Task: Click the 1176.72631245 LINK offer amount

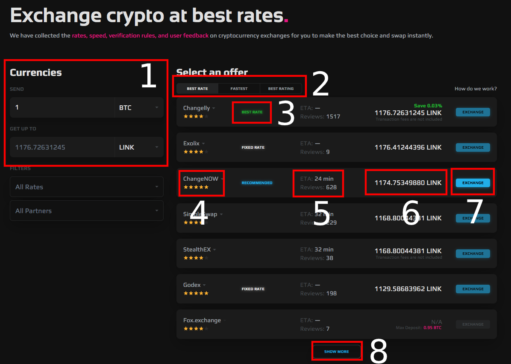Action: click(408, 113)
